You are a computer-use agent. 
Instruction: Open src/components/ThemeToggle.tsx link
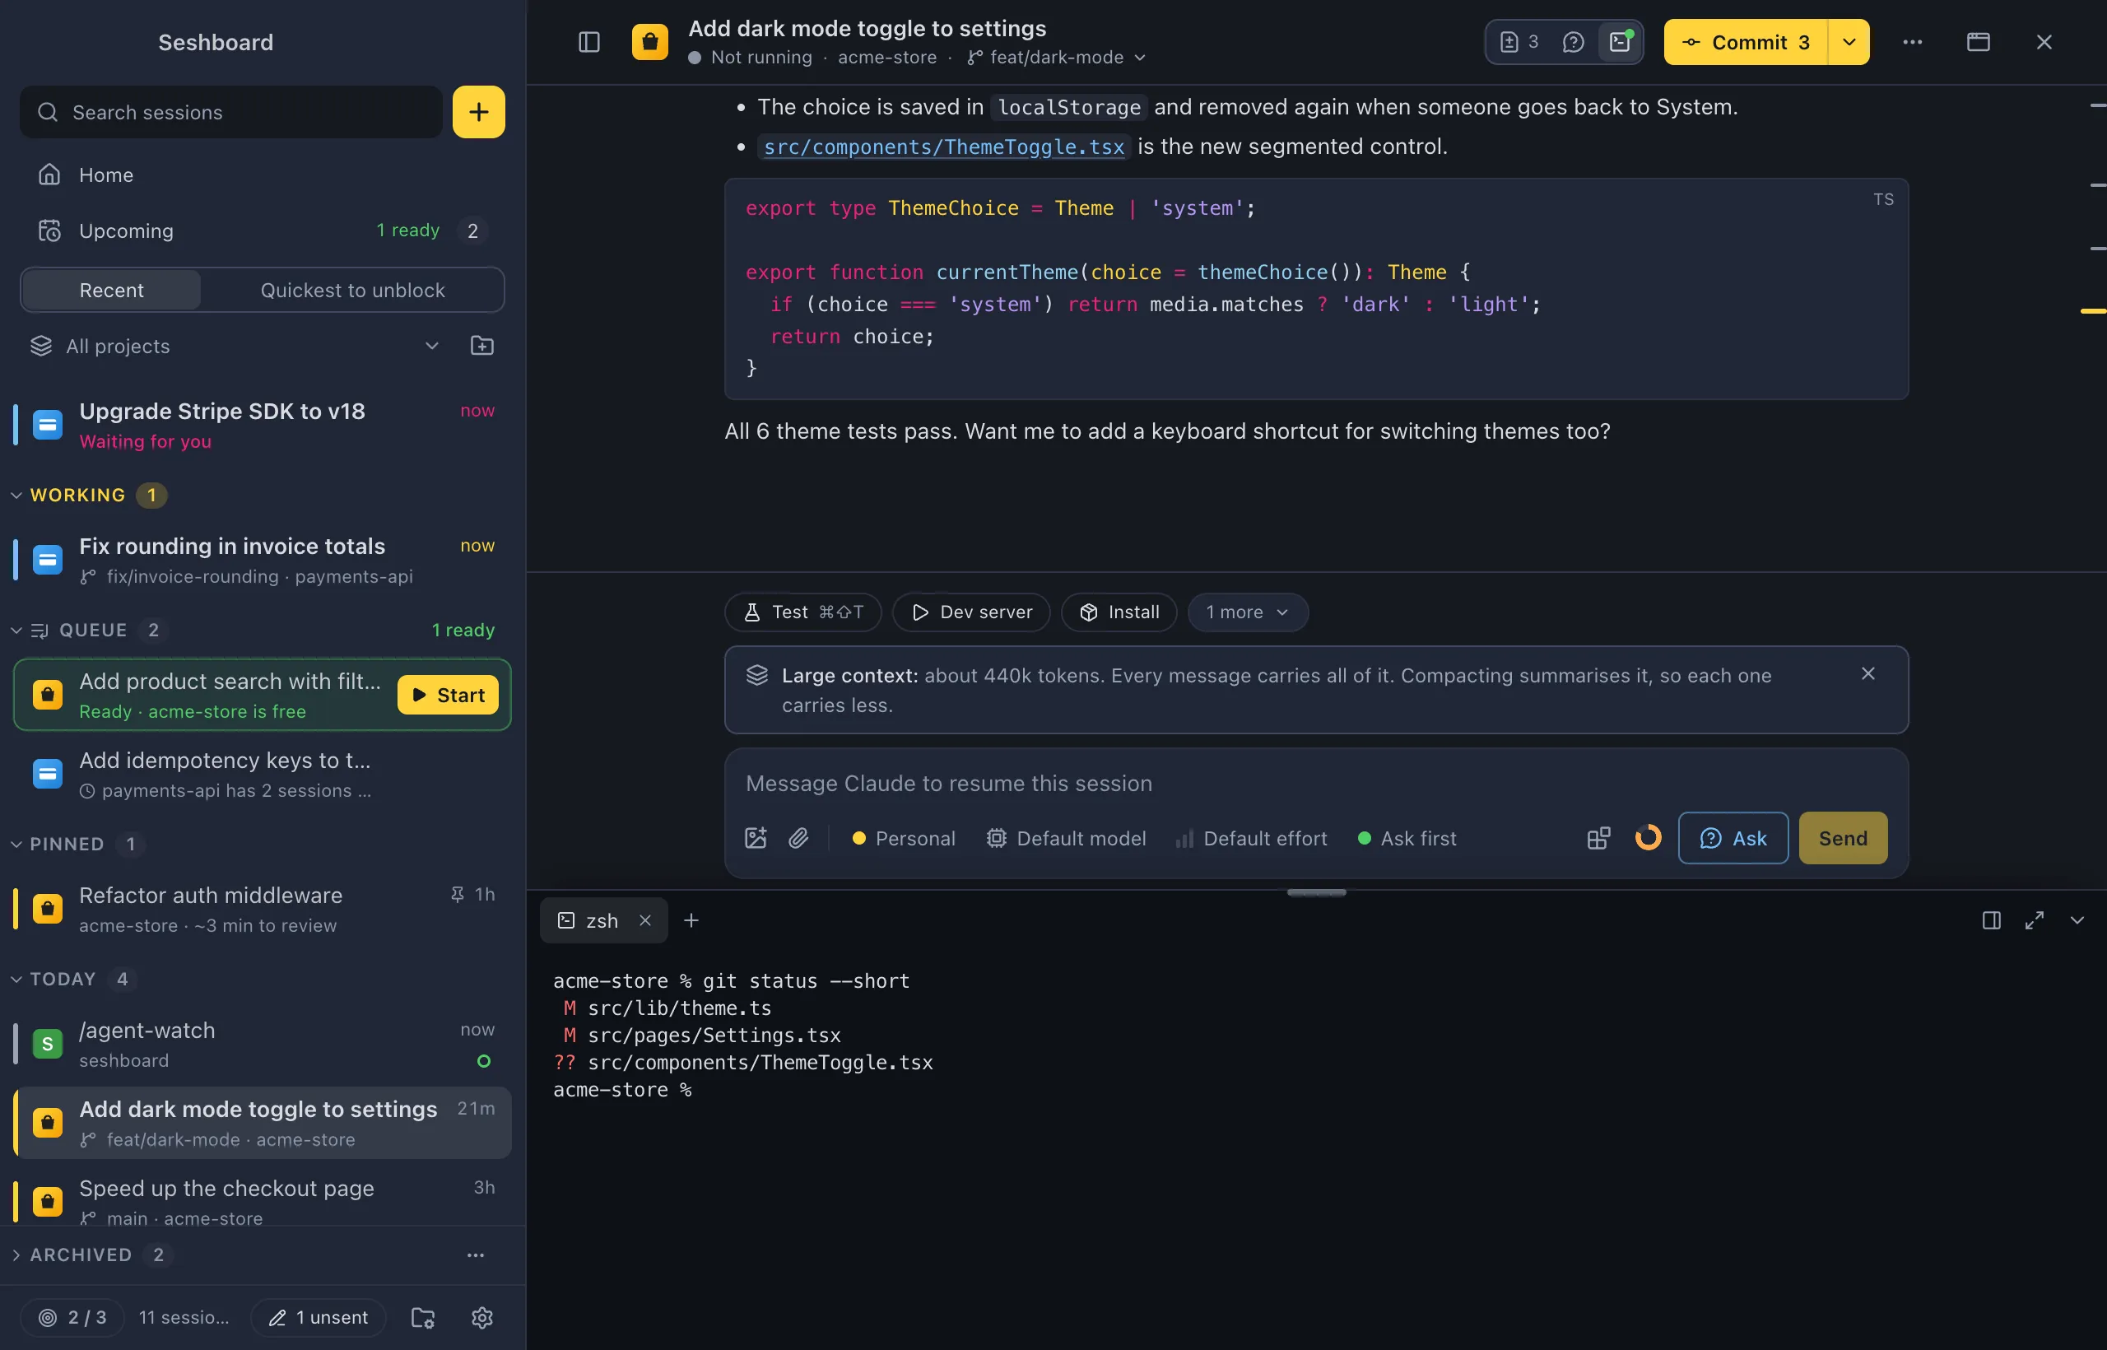(944, 147)
